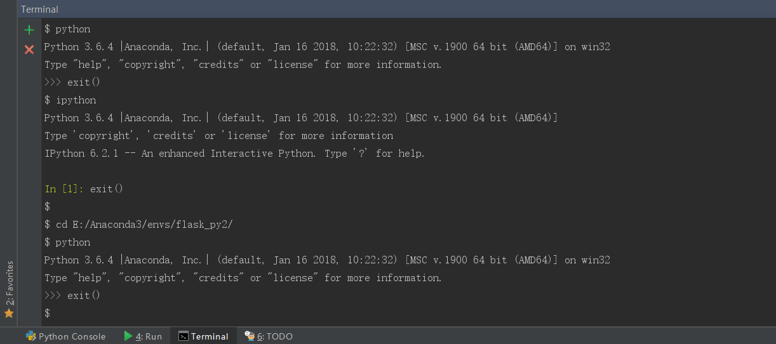Switch to the 4: Run tab
The height and width of the screenshot is (344, 776).
143,336
